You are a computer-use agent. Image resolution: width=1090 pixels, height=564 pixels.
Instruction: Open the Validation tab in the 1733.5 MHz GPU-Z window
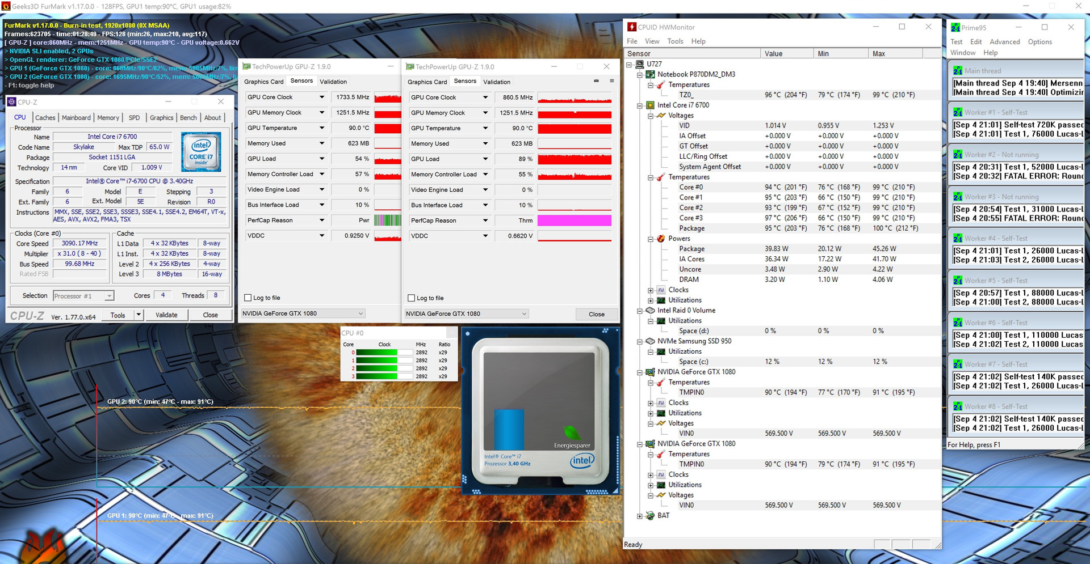point(333,82)
